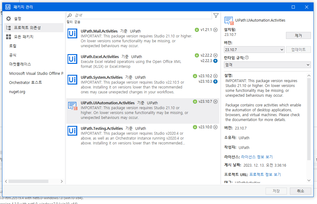The height and width of the screenshot is (204, 317).
Task: Remove System.Activities via its uninstall X icon
Action: (x=215, y=76)
